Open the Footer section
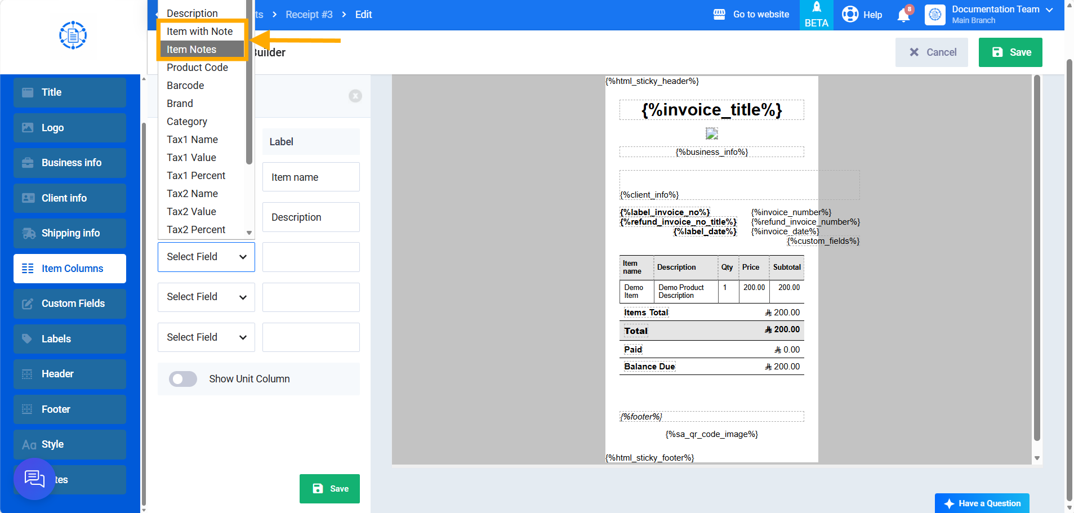The image size is (1074, 513). click(x=70, y=409)
